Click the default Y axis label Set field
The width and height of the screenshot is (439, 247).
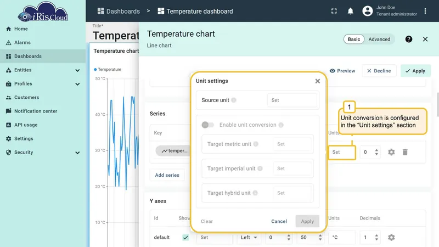click(x=215, y=238)
